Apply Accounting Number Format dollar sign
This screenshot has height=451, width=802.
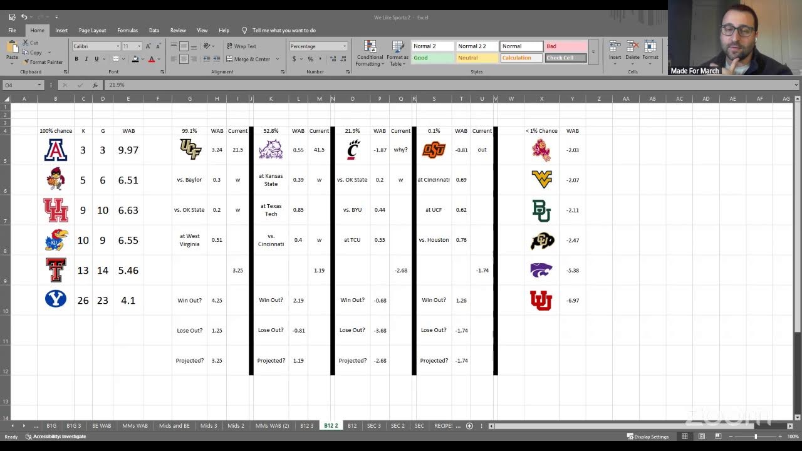(294, 59)
